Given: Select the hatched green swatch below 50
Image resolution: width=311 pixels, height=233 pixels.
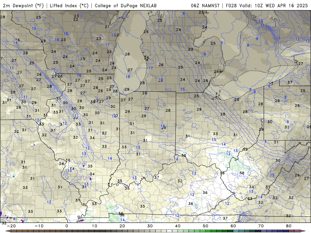Looking at the screenshot, I should [x=197, y=231].
